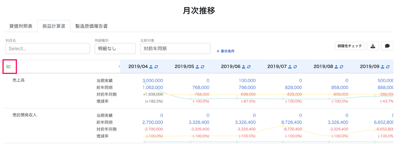Open the 明細種別 dropdown showing 明細なし
The image size is (403, 144).
click(115, 49)
